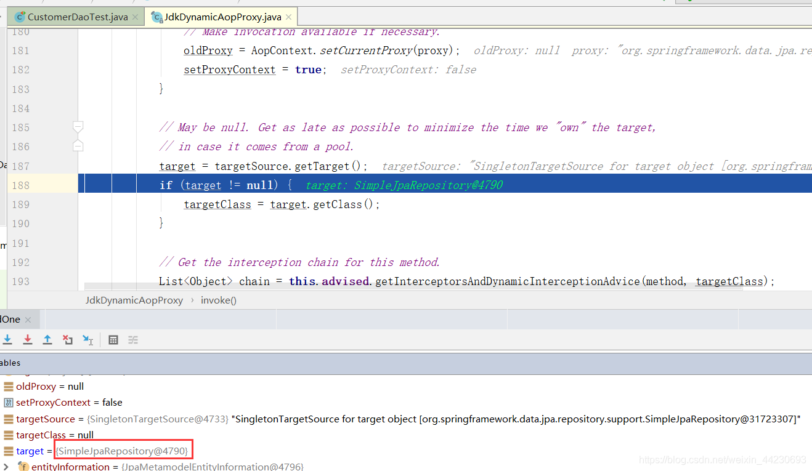Image resolution: width=812 pixels, height=471 pixels.
Task: Click the gutter at line number 193
Action: coord(21,281)
